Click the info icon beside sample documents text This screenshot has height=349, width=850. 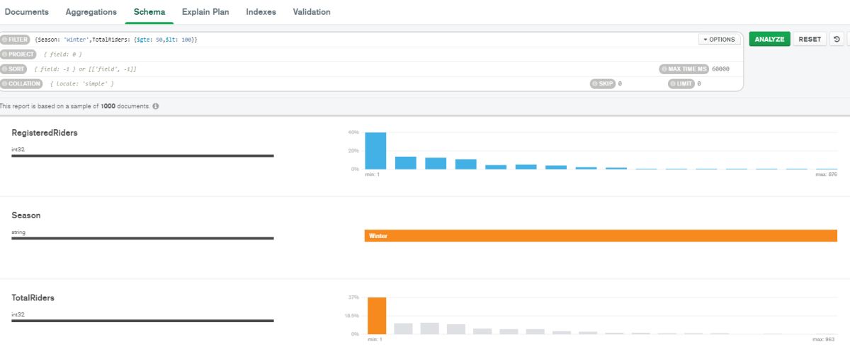coord(156,106)
